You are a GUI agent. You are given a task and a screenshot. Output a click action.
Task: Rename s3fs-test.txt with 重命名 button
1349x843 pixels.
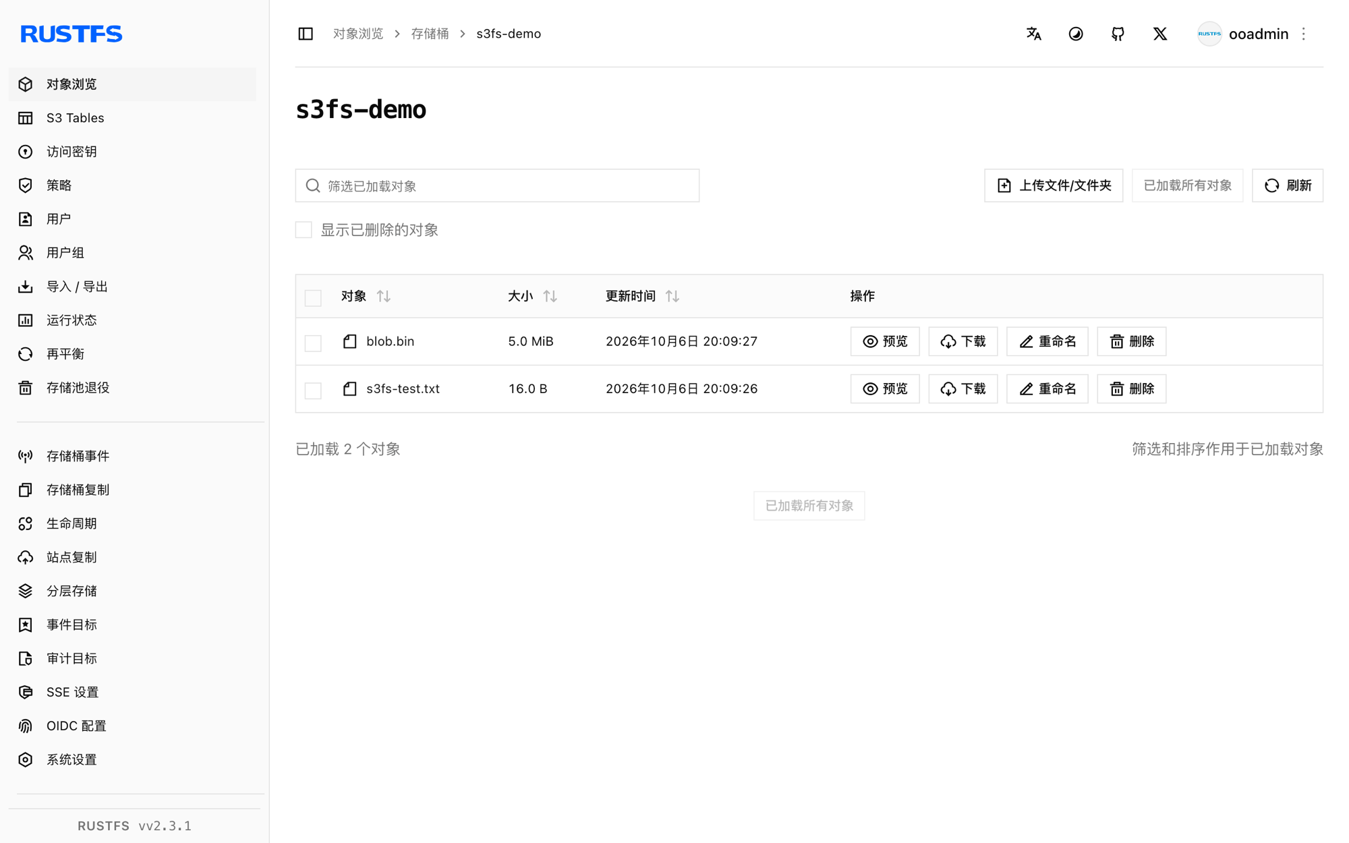1047,388
